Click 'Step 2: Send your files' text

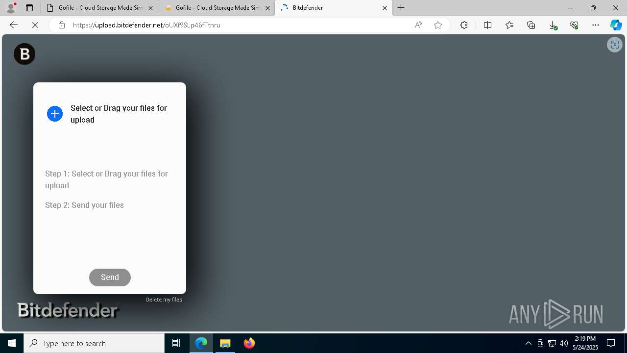coord(84,205)
